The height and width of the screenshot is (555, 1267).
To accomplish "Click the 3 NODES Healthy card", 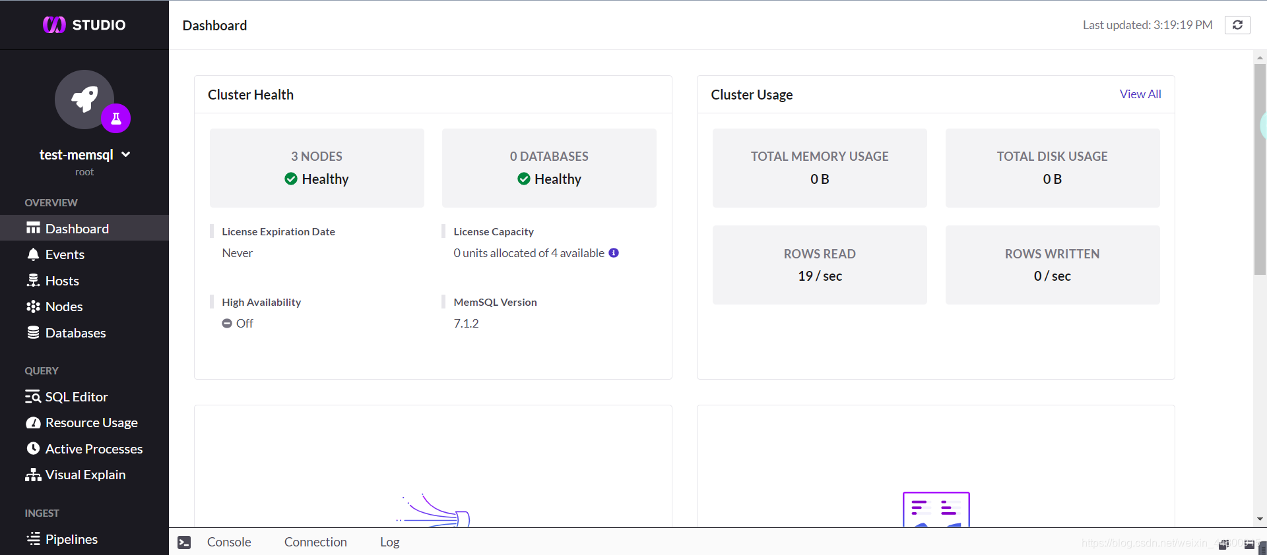I will 317,168.
